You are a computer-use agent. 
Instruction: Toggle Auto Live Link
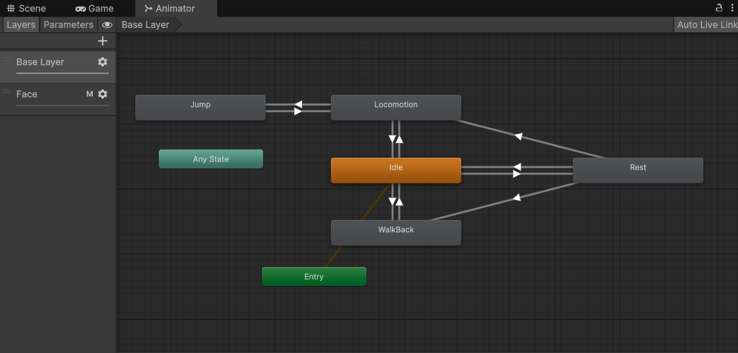707,25
